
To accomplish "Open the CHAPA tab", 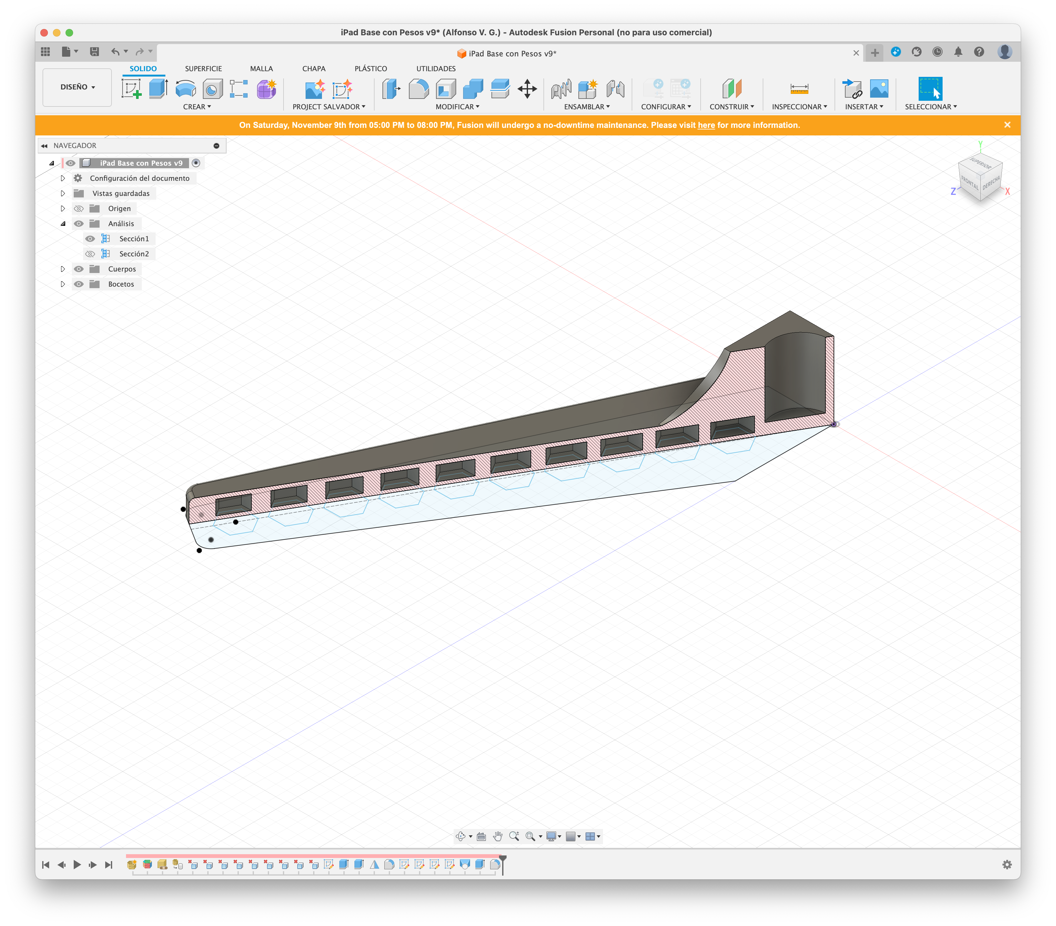I will [x=313, y=69].
